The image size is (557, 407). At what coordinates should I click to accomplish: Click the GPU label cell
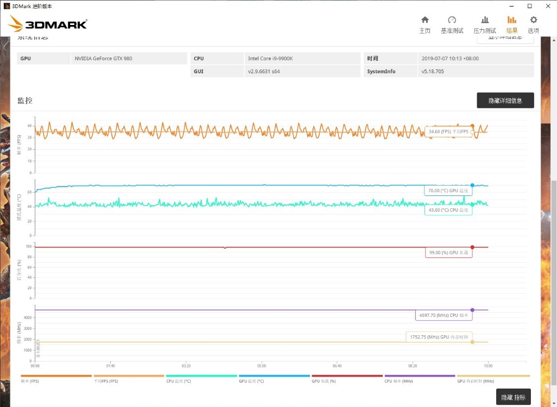43,58
